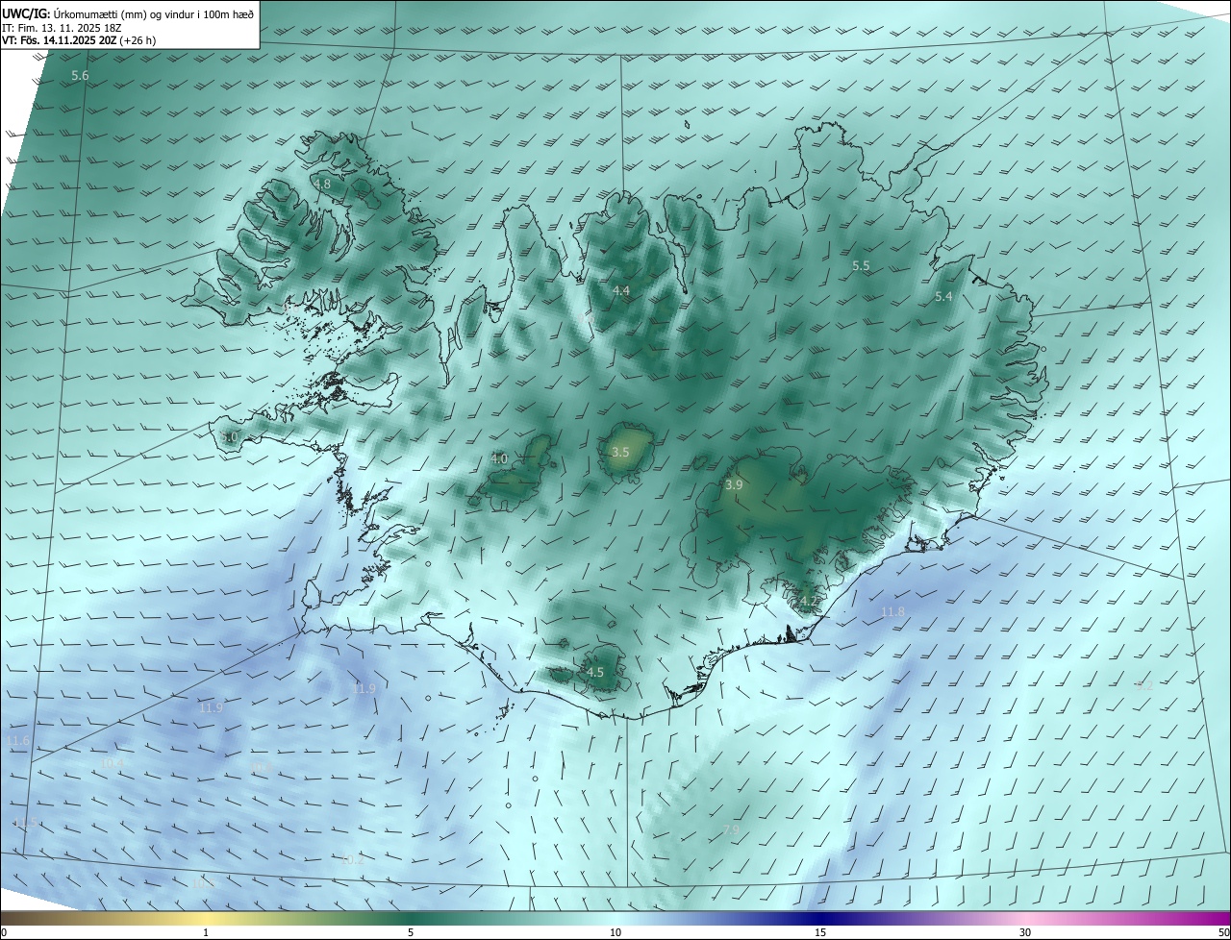
Task: Click the 0 tick on the color scale
Action: tap(4, 932)
